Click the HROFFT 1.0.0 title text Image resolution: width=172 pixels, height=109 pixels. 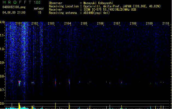[21, 2]
